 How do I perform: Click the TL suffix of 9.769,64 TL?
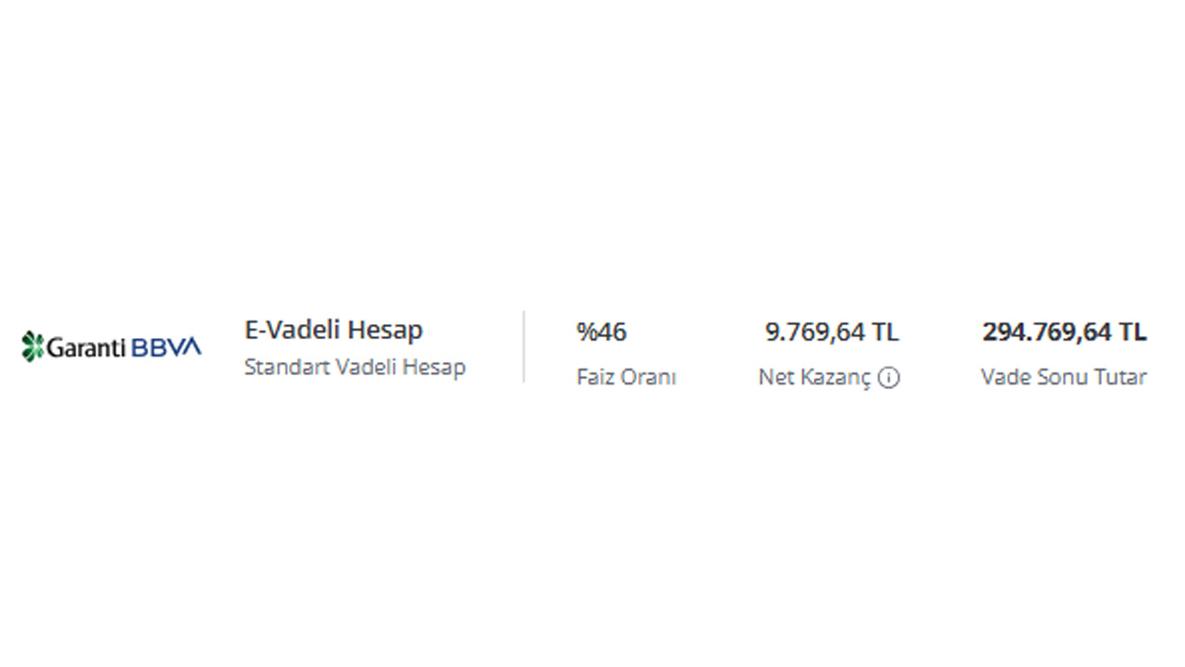(885, 332)
